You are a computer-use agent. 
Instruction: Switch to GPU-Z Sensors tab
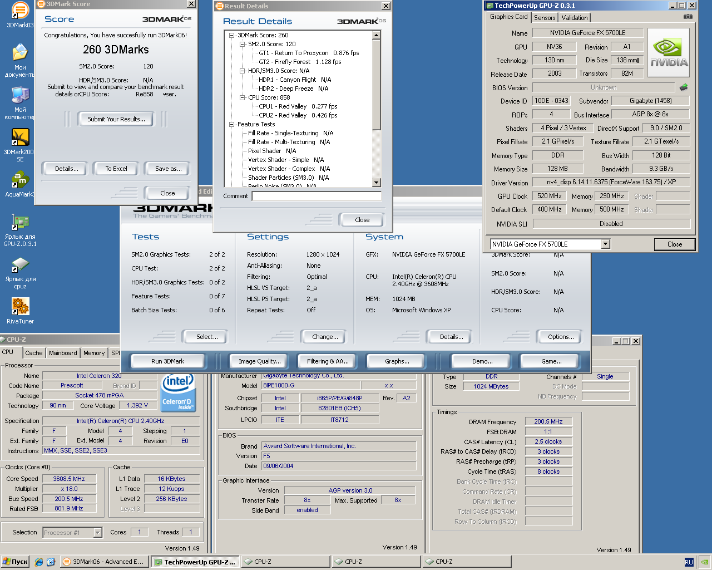[545, 18]
